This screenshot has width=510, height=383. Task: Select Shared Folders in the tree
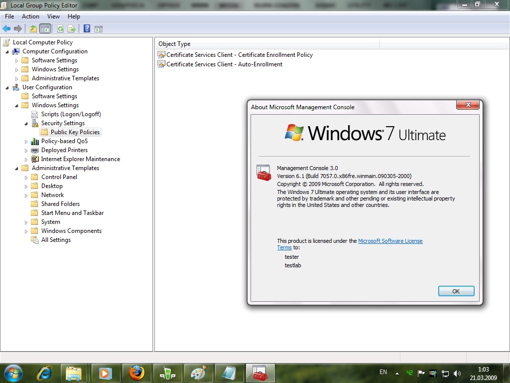(x=60, y=204)
